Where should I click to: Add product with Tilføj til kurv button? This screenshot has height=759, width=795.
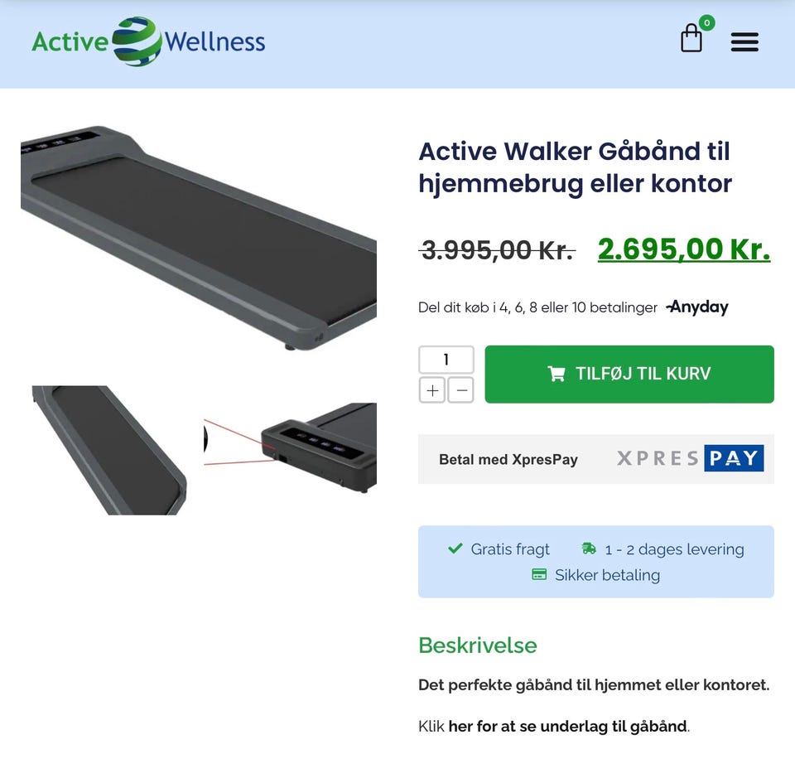pyautogui.click(x=629, y=375)
